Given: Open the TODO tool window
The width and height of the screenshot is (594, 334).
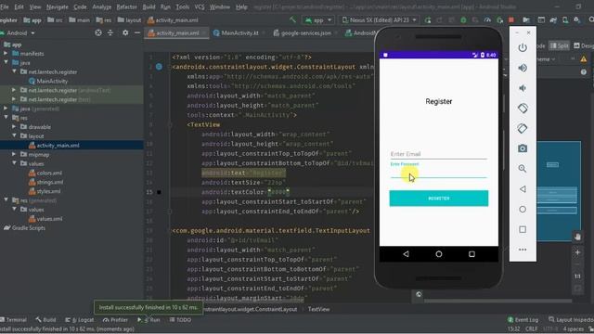Looking at the screenshot, I should point(180,319).
